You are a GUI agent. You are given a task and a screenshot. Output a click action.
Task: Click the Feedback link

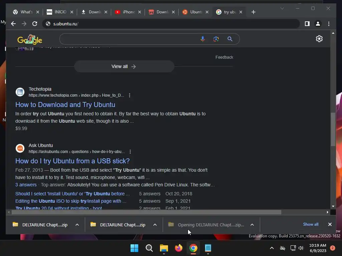click(224, 57)
